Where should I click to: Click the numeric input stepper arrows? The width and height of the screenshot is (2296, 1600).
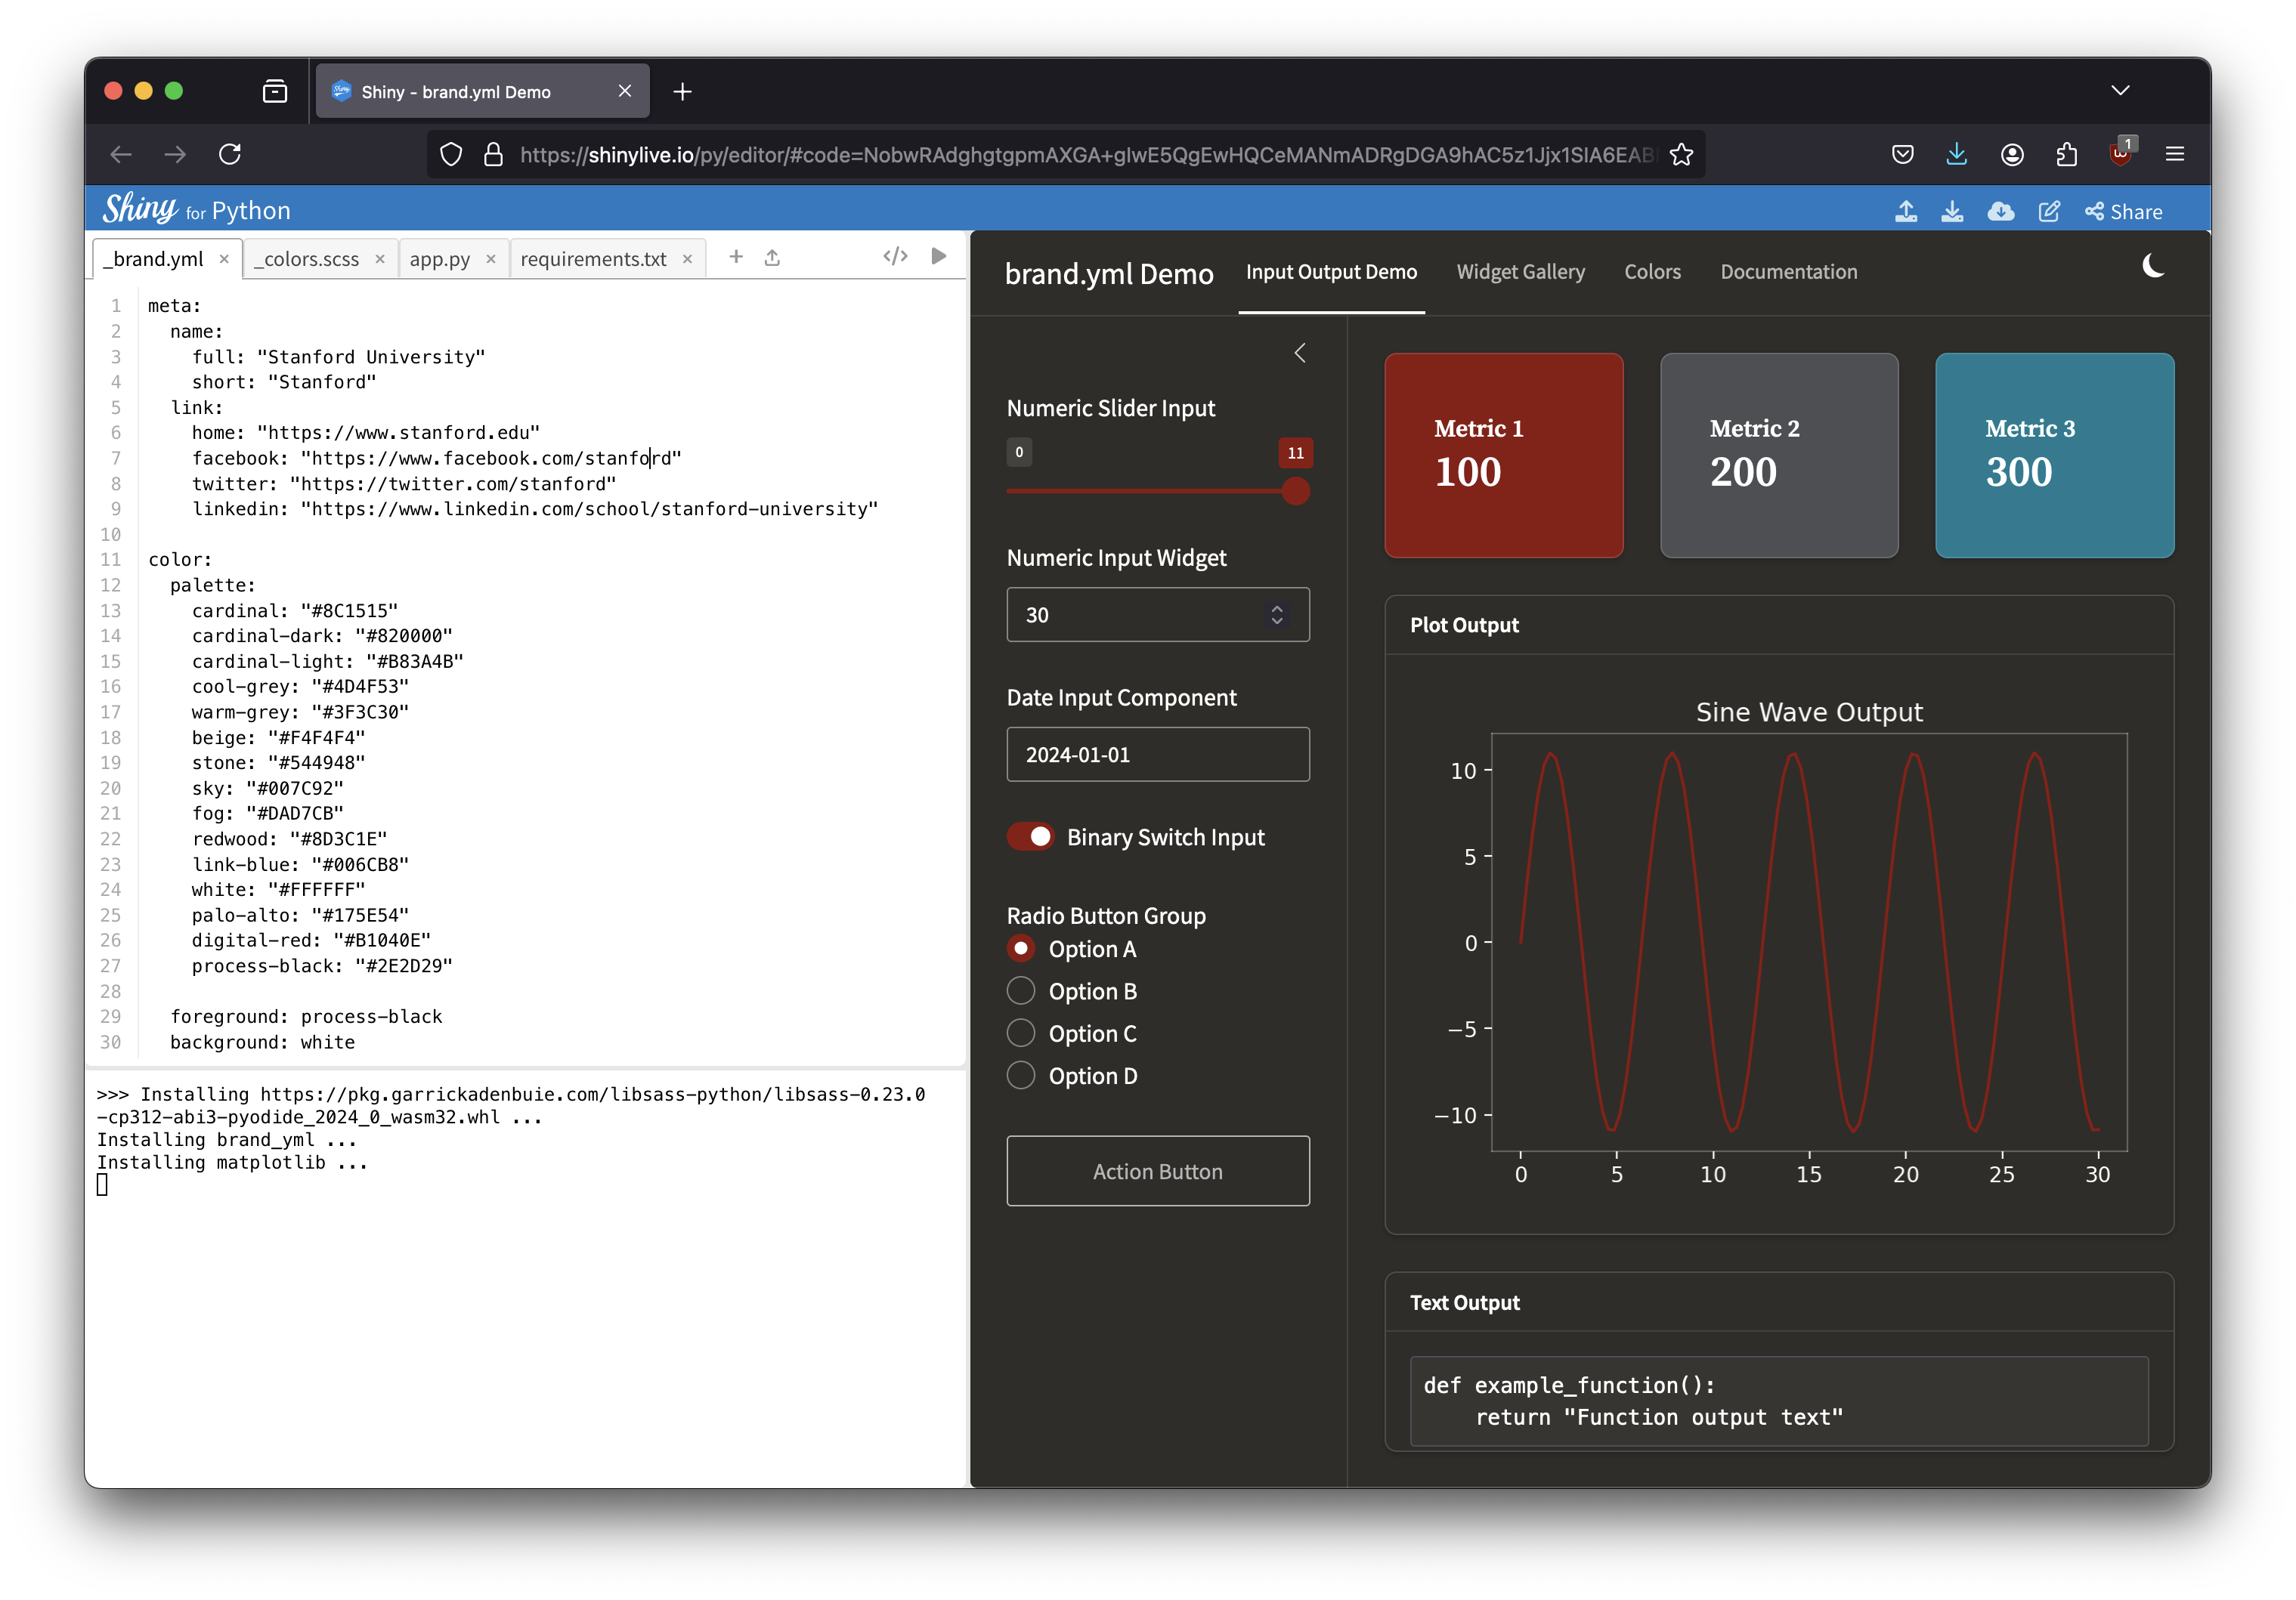1277,615
